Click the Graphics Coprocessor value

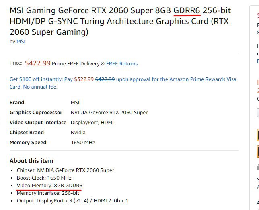[109, 113]
